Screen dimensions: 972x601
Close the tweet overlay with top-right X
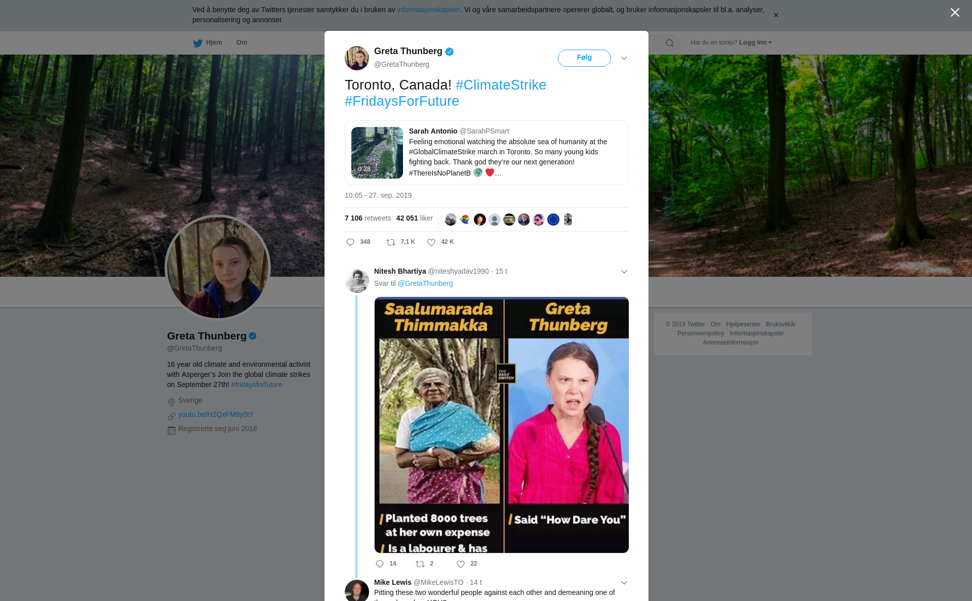coord(955,13)
